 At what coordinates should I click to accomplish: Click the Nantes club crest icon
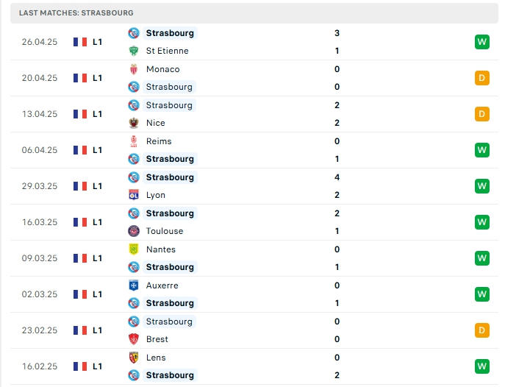pos(134,249)
